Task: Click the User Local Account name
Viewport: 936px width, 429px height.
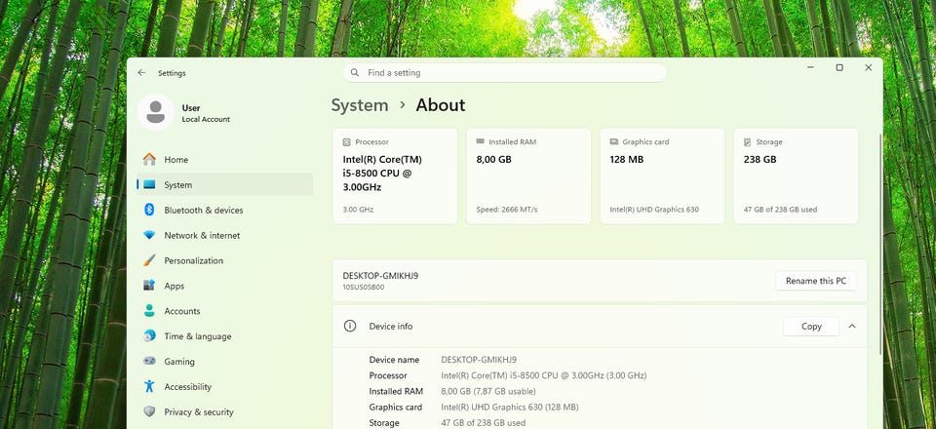Action: click(x=206, y=113)
